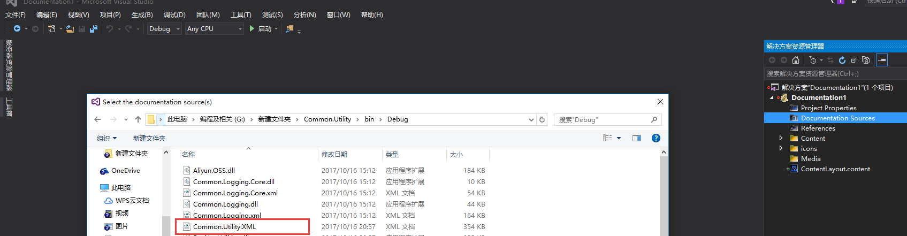Click Common.Utility breadcrumb in address bar
This screenshot has width=907, height=236.
pyautogui.click(x=327, y=119)
